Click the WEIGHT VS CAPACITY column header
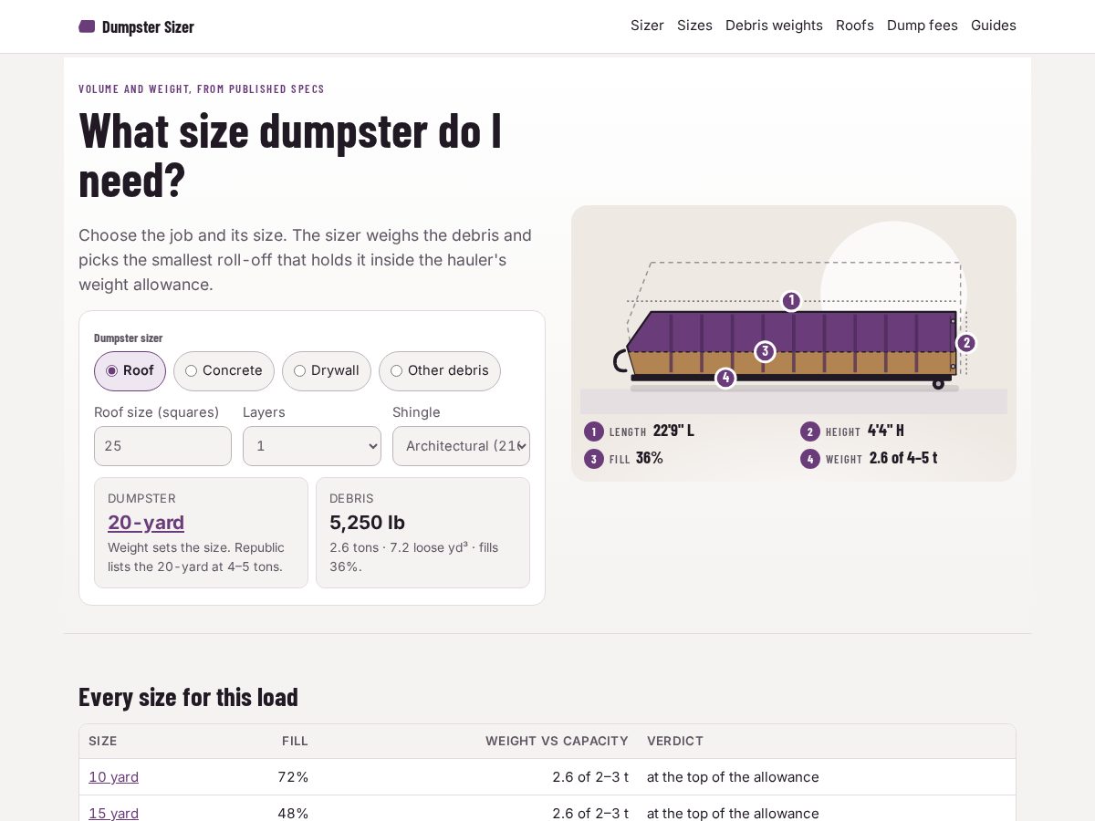Viewport: 1095px width, 821px height. point(557,741)
